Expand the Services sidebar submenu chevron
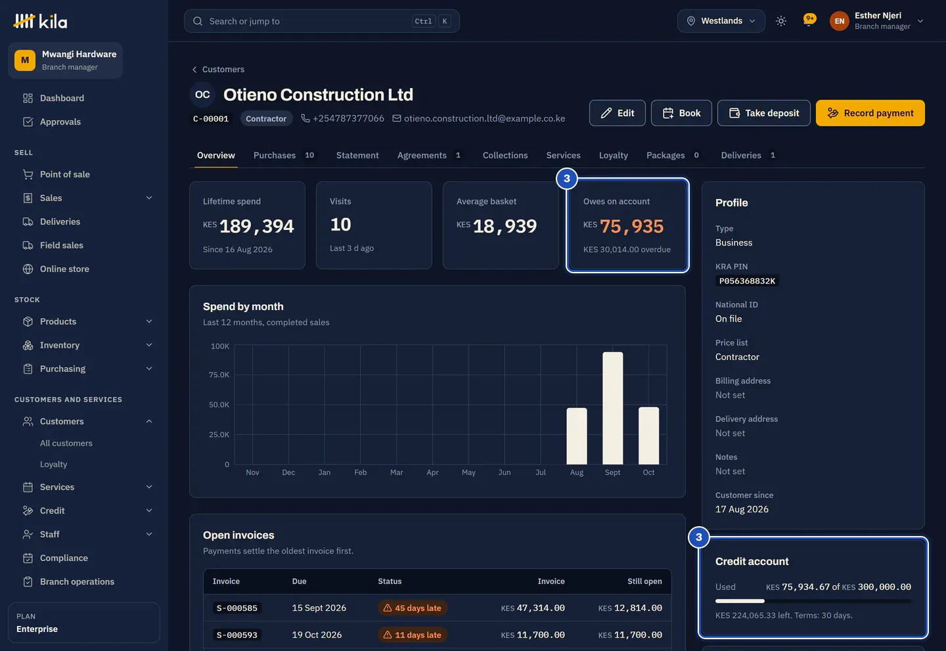The image size is (946, 651). point(149,487)
